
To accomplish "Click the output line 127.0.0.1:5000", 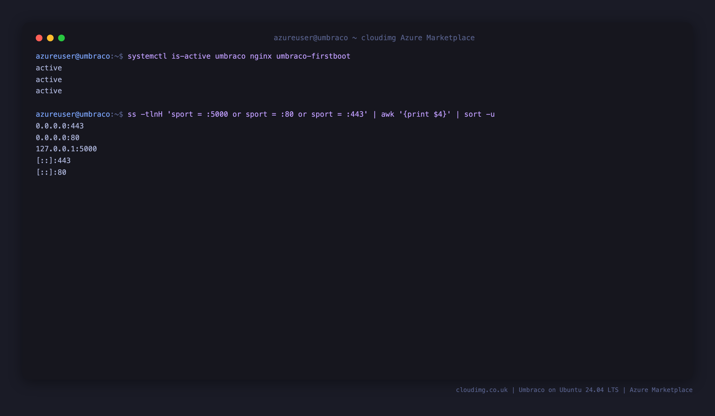I will point(66,149).
